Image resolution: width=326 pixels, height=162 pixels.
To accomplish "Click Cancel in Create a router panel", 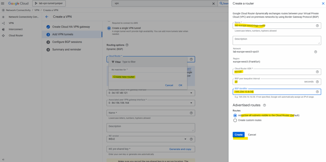I will [x=252, y=135].
